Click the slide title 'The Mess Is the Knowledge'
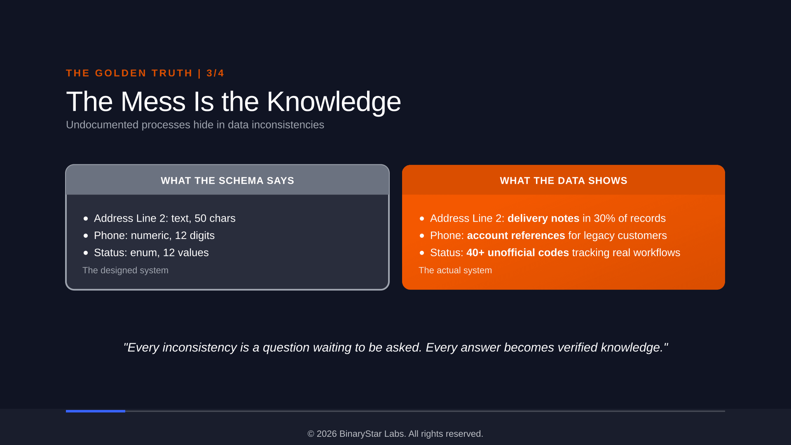 coord(233,101)
